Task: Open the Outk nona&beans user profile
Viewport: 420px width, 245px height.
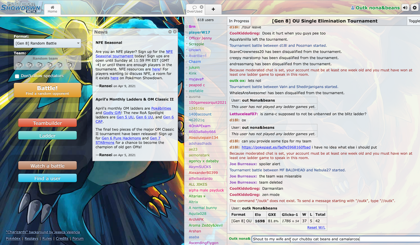Action: tap(375, 8)
